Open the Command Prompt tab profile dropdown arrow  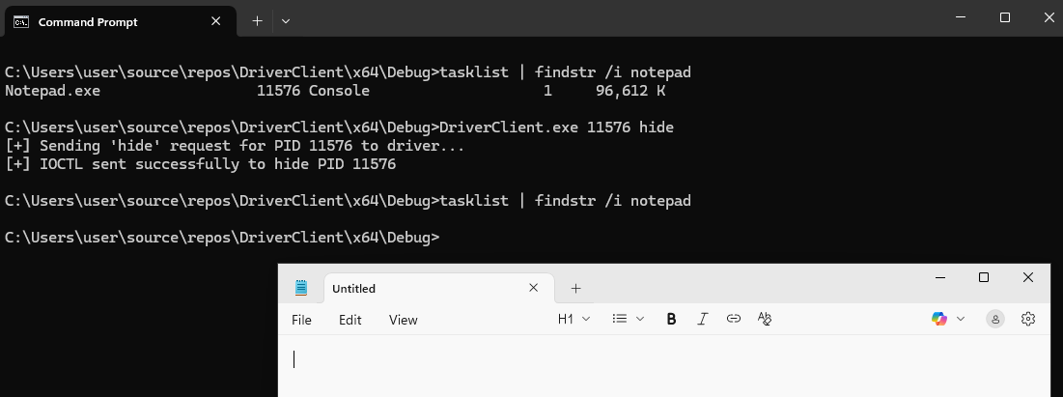(286, 20)
